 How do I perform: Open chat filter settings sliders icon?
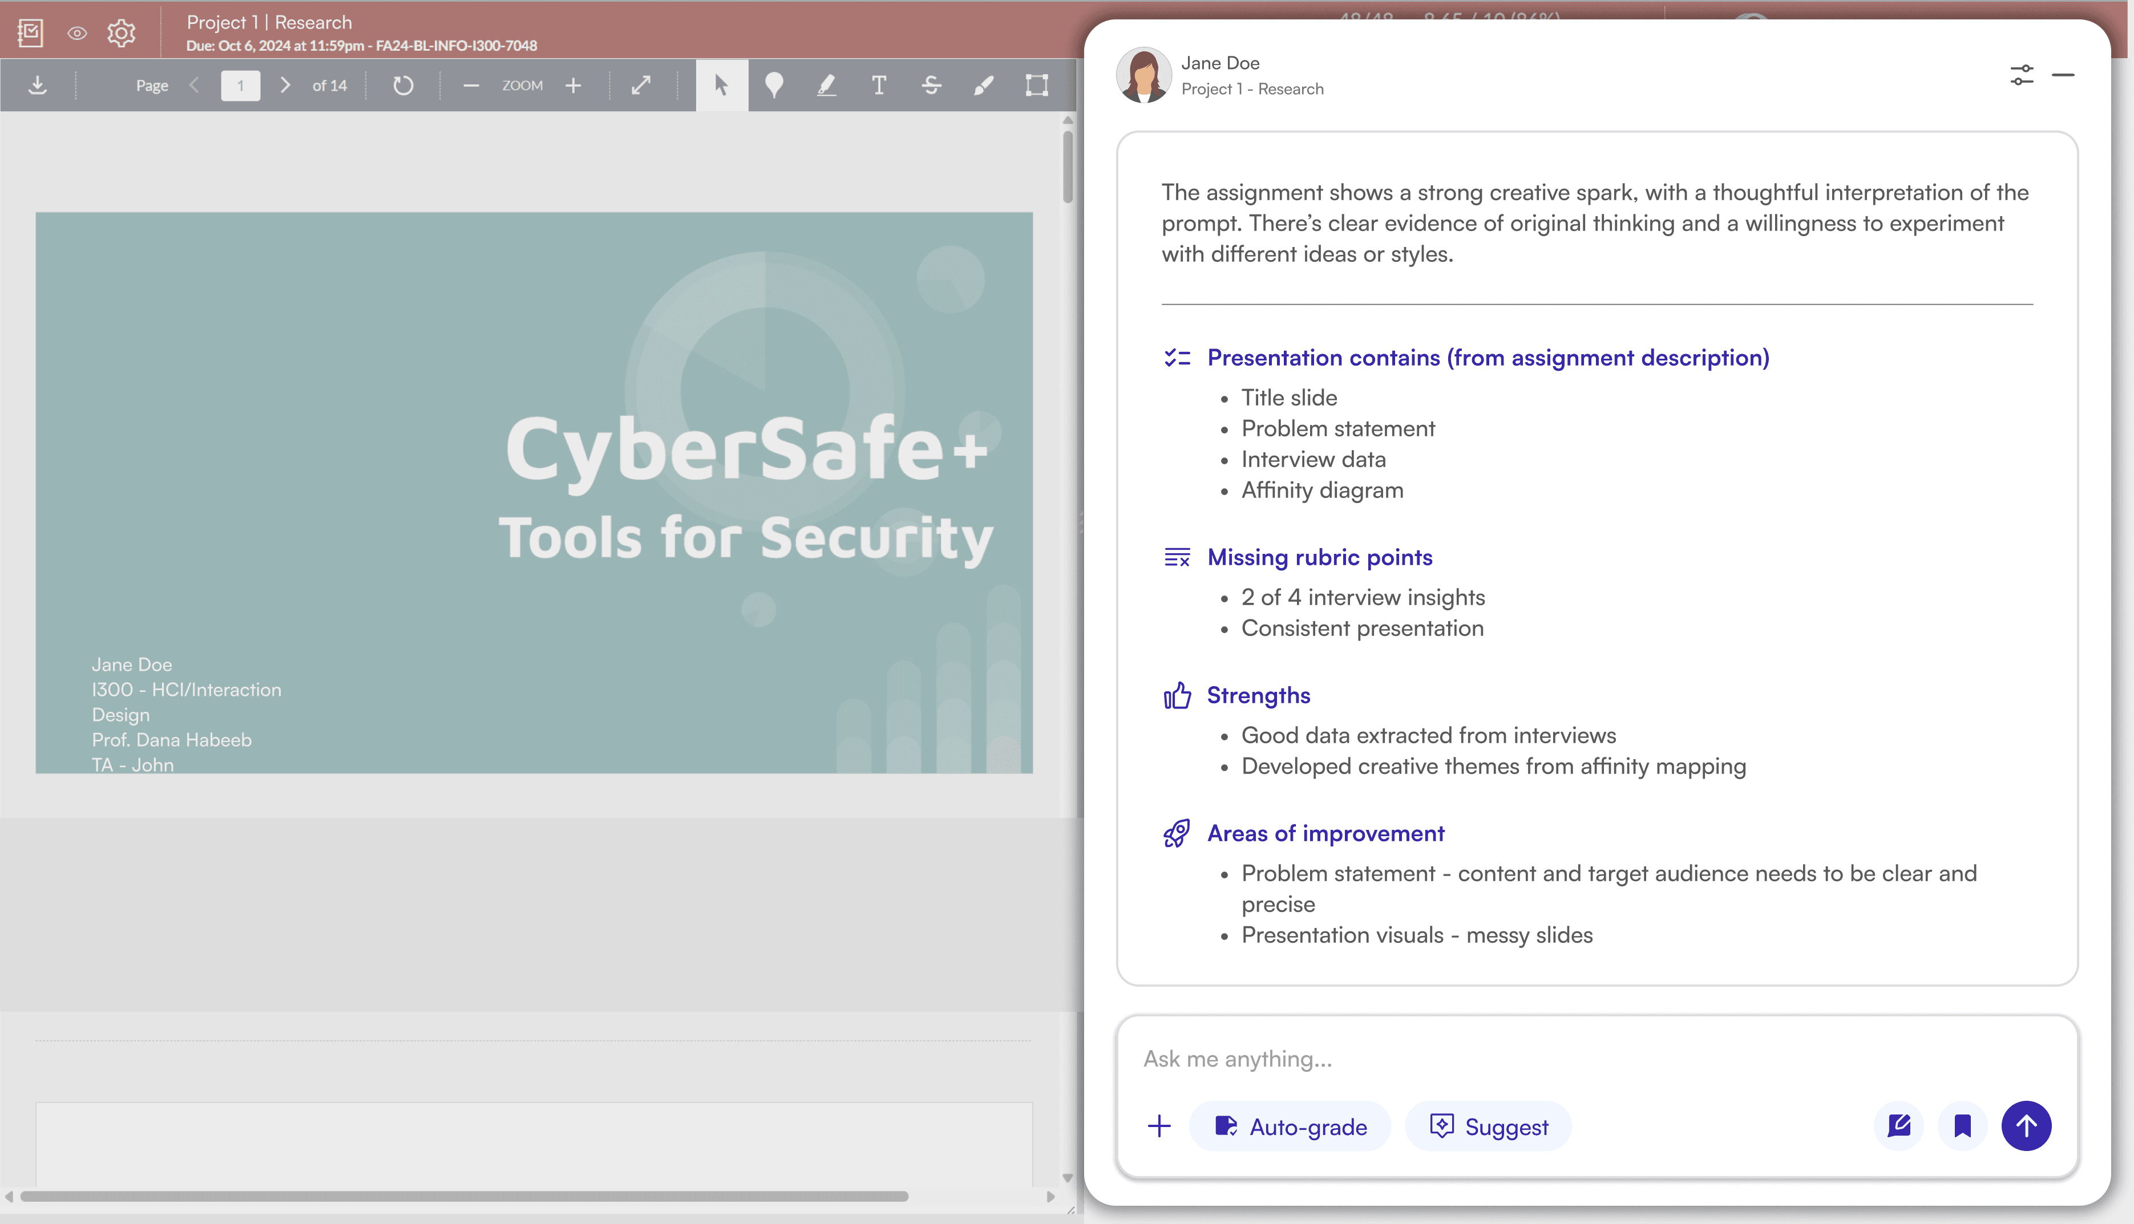pos(2022,75)
